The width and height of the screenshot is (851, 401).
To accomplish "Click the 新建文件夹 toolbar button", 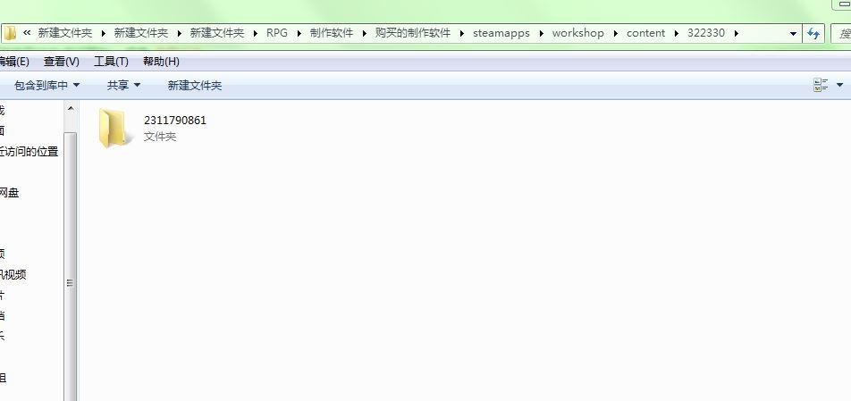I will coord(195,85).
